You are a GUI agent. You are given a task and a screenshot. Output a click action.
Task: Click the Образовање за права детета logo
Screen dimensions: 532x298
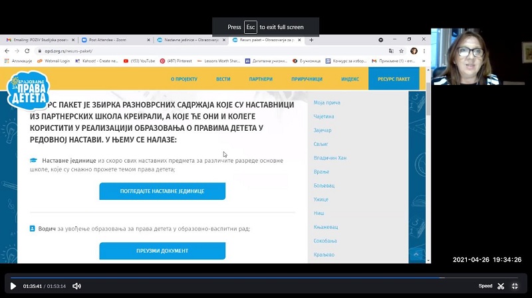coord(28,90)
